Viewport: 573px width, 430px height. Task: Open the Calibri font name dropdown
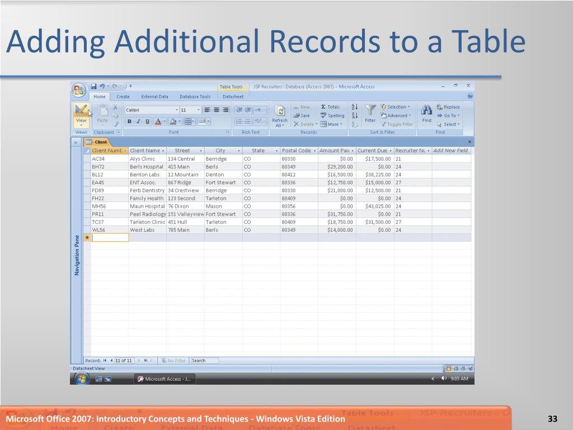pyautogui.click(x=176, y=110)
